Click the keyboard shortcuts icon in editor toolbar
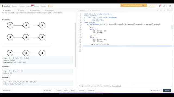The image size is (174, 97). coord(161,10)
